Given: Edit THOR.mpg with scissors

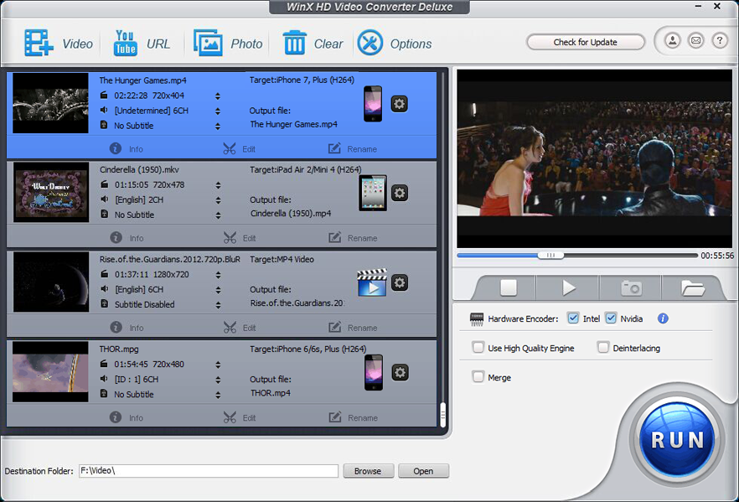Looking at the screenshot, I should pyautogui.click(x=240, y=417).
